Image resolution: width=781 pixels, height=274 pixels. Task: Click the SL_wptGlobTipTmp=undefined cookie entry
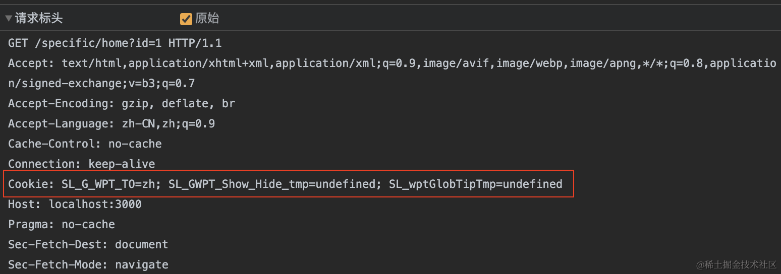tap(475, 184)
